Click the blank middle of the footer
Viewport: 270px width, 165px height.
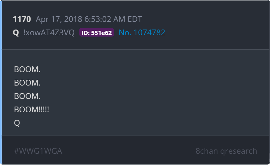coord(129,151)
